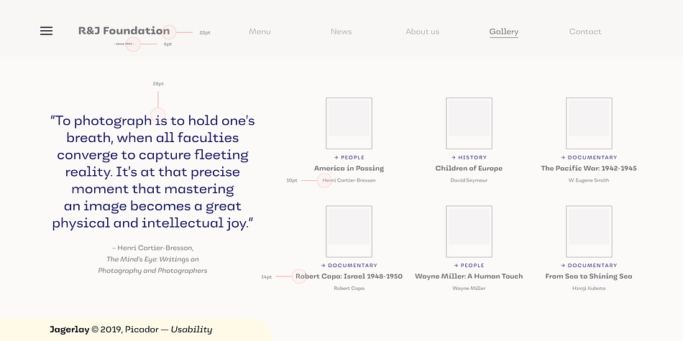Open the hamburger menu icon
683x341 pixels.
pos(46,31)
